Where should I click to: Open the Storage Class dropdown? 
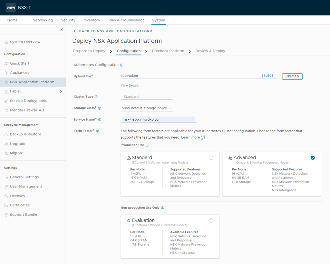point(147,108)
